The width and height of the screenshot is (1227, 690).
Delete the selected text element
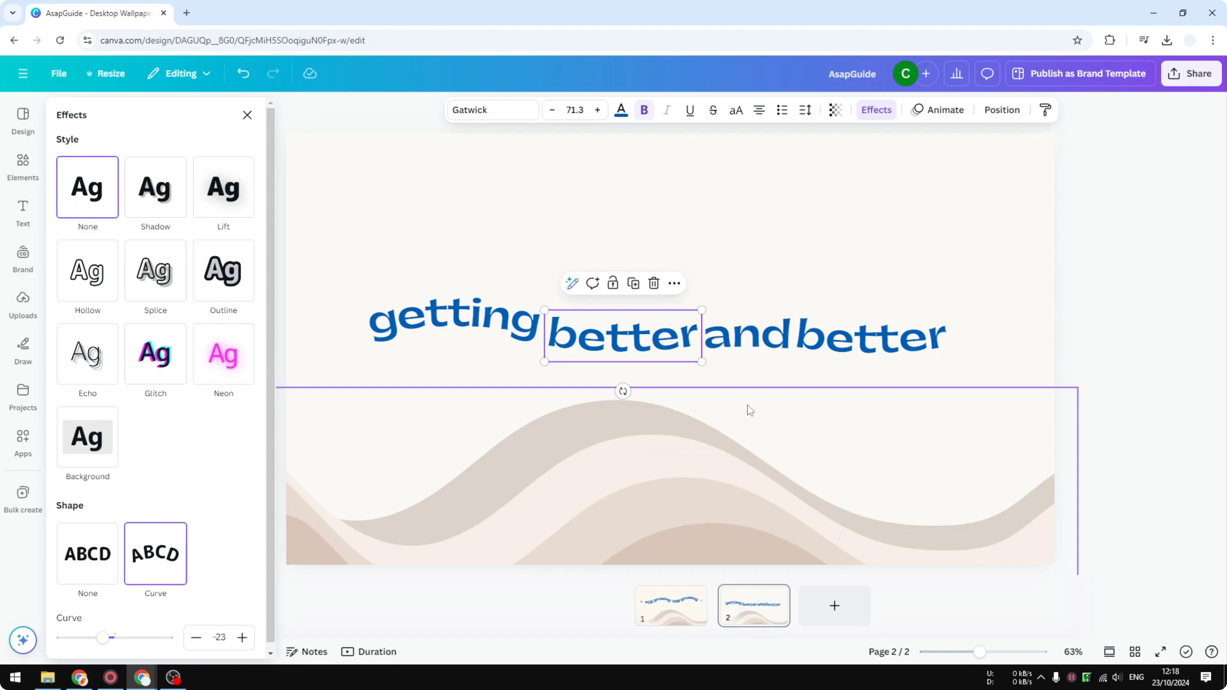pos(653,282)
